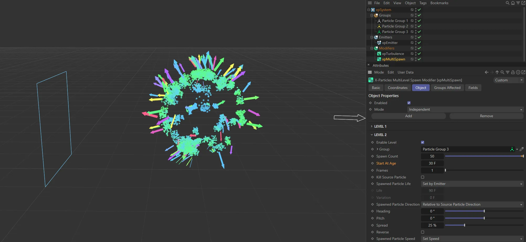Click the Spread slider handle
The height and width of the screenshot is (242, 526).
pos(465,225)
